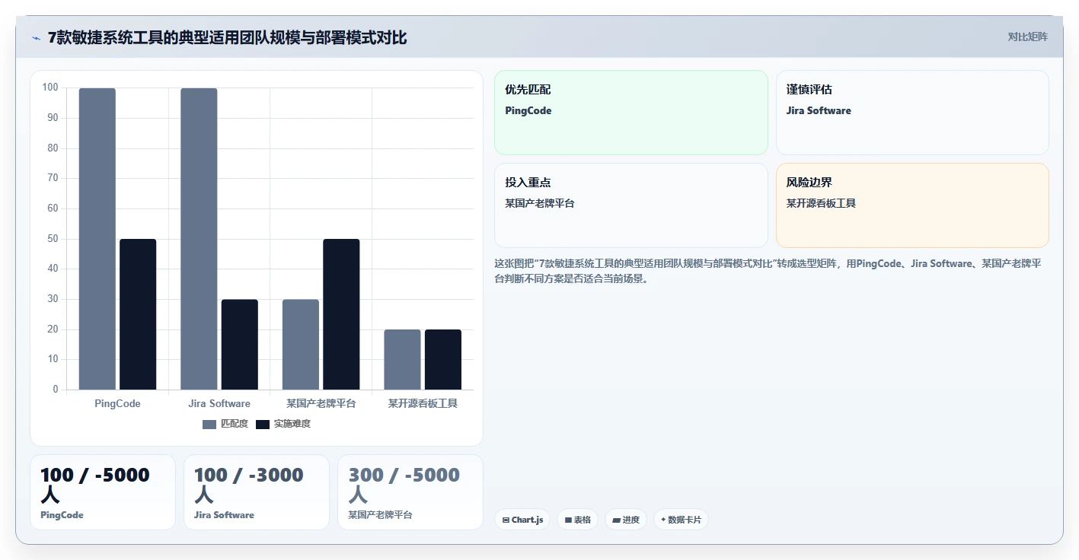Click the y-axis value 0

(x=56, y=390)
